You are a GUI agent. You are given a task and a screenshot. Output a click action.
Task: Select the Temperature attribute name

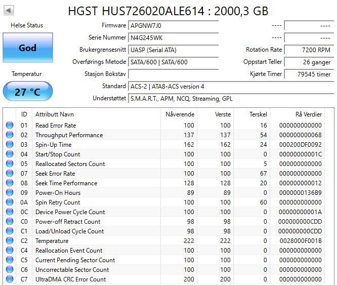pos(52,241)
